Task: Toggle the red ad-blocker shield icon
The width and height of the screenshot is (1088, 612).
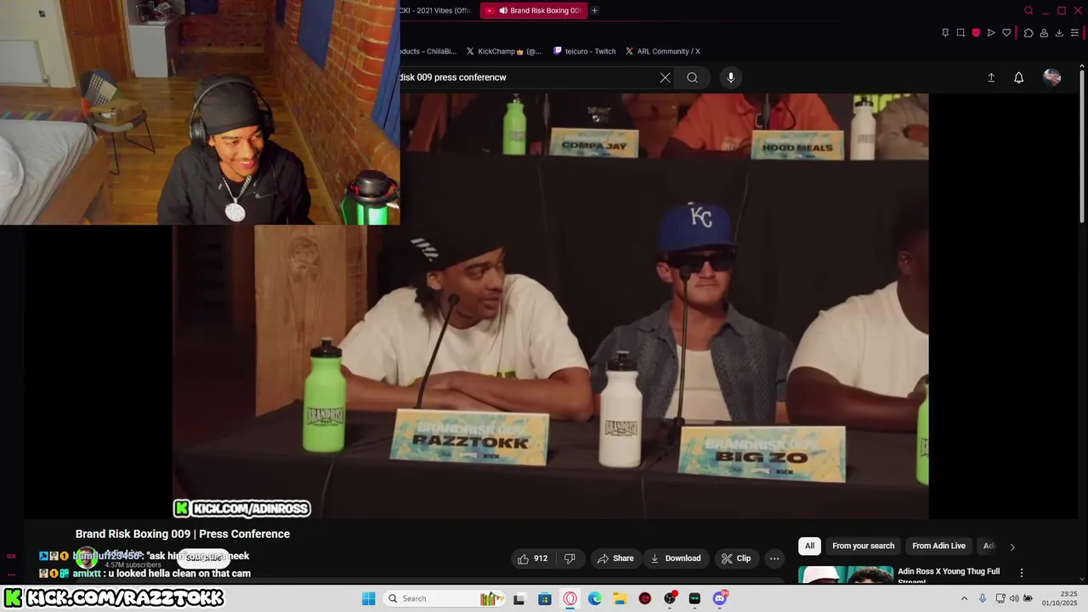Action: click(976, 32)
